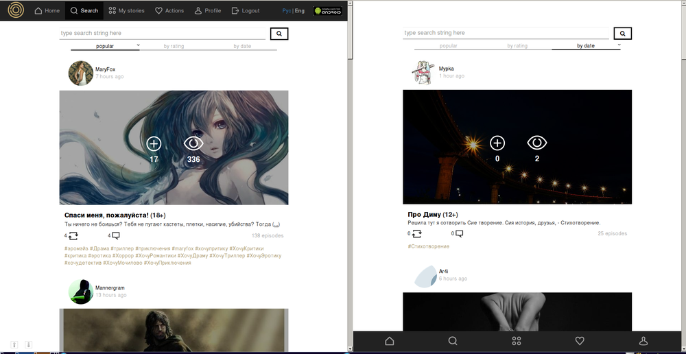Open My stories in the top navigation bar
The height and width of the screenshot is (354, 686).
126,10
